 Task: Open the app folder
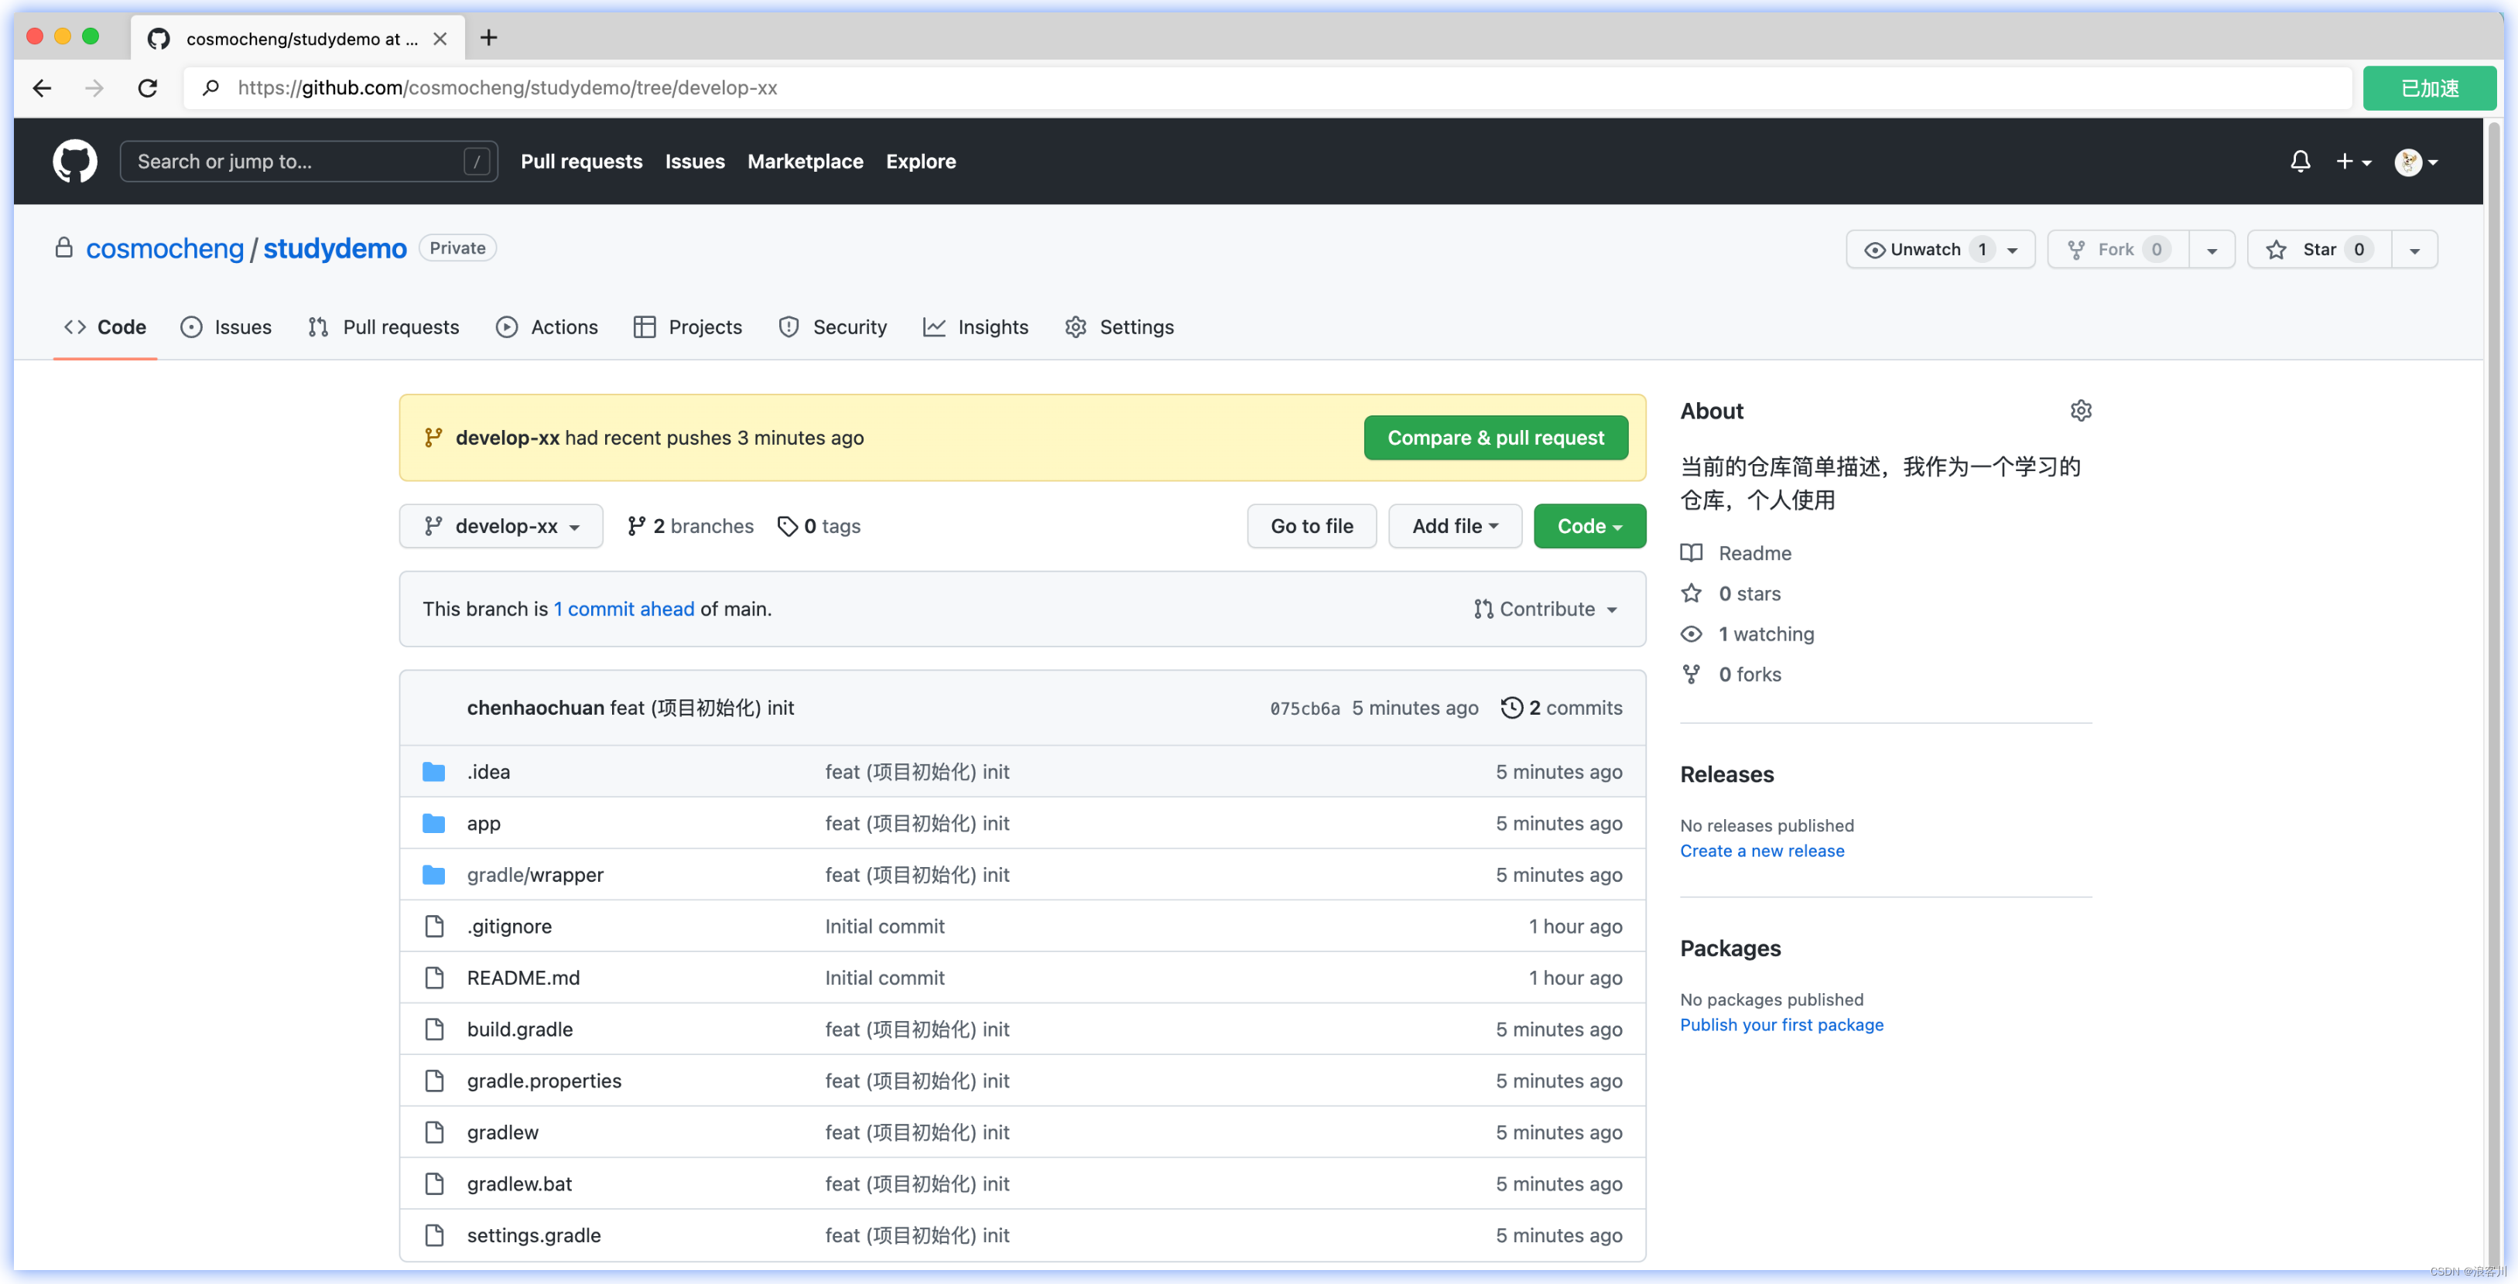tap(483, 823)
